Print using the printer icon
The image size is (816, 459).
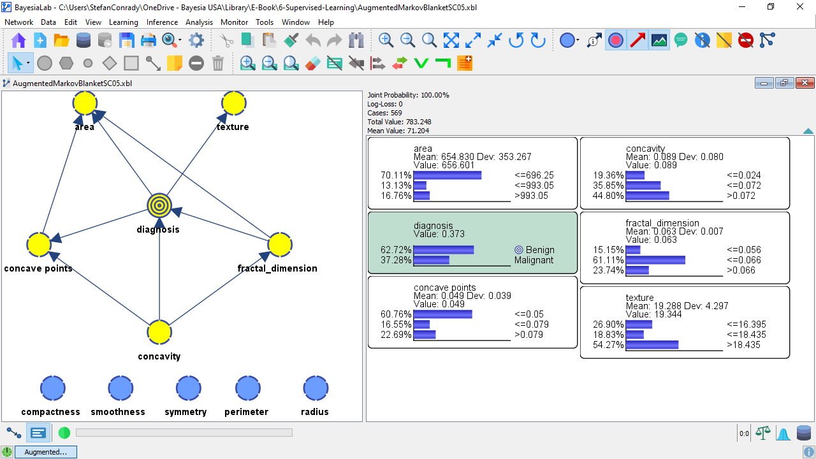[x=149, y=41]
